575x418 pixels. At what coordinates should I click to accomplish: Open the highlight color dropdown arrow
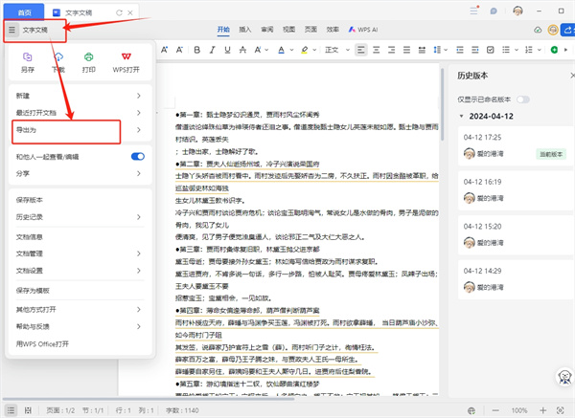pyautogui.click(x=314, y=50)
